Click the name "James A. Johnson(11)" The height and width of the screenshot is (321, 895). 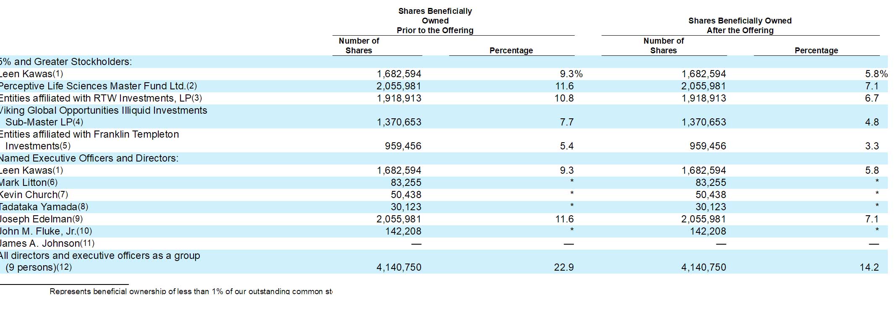tap(47, 243)
